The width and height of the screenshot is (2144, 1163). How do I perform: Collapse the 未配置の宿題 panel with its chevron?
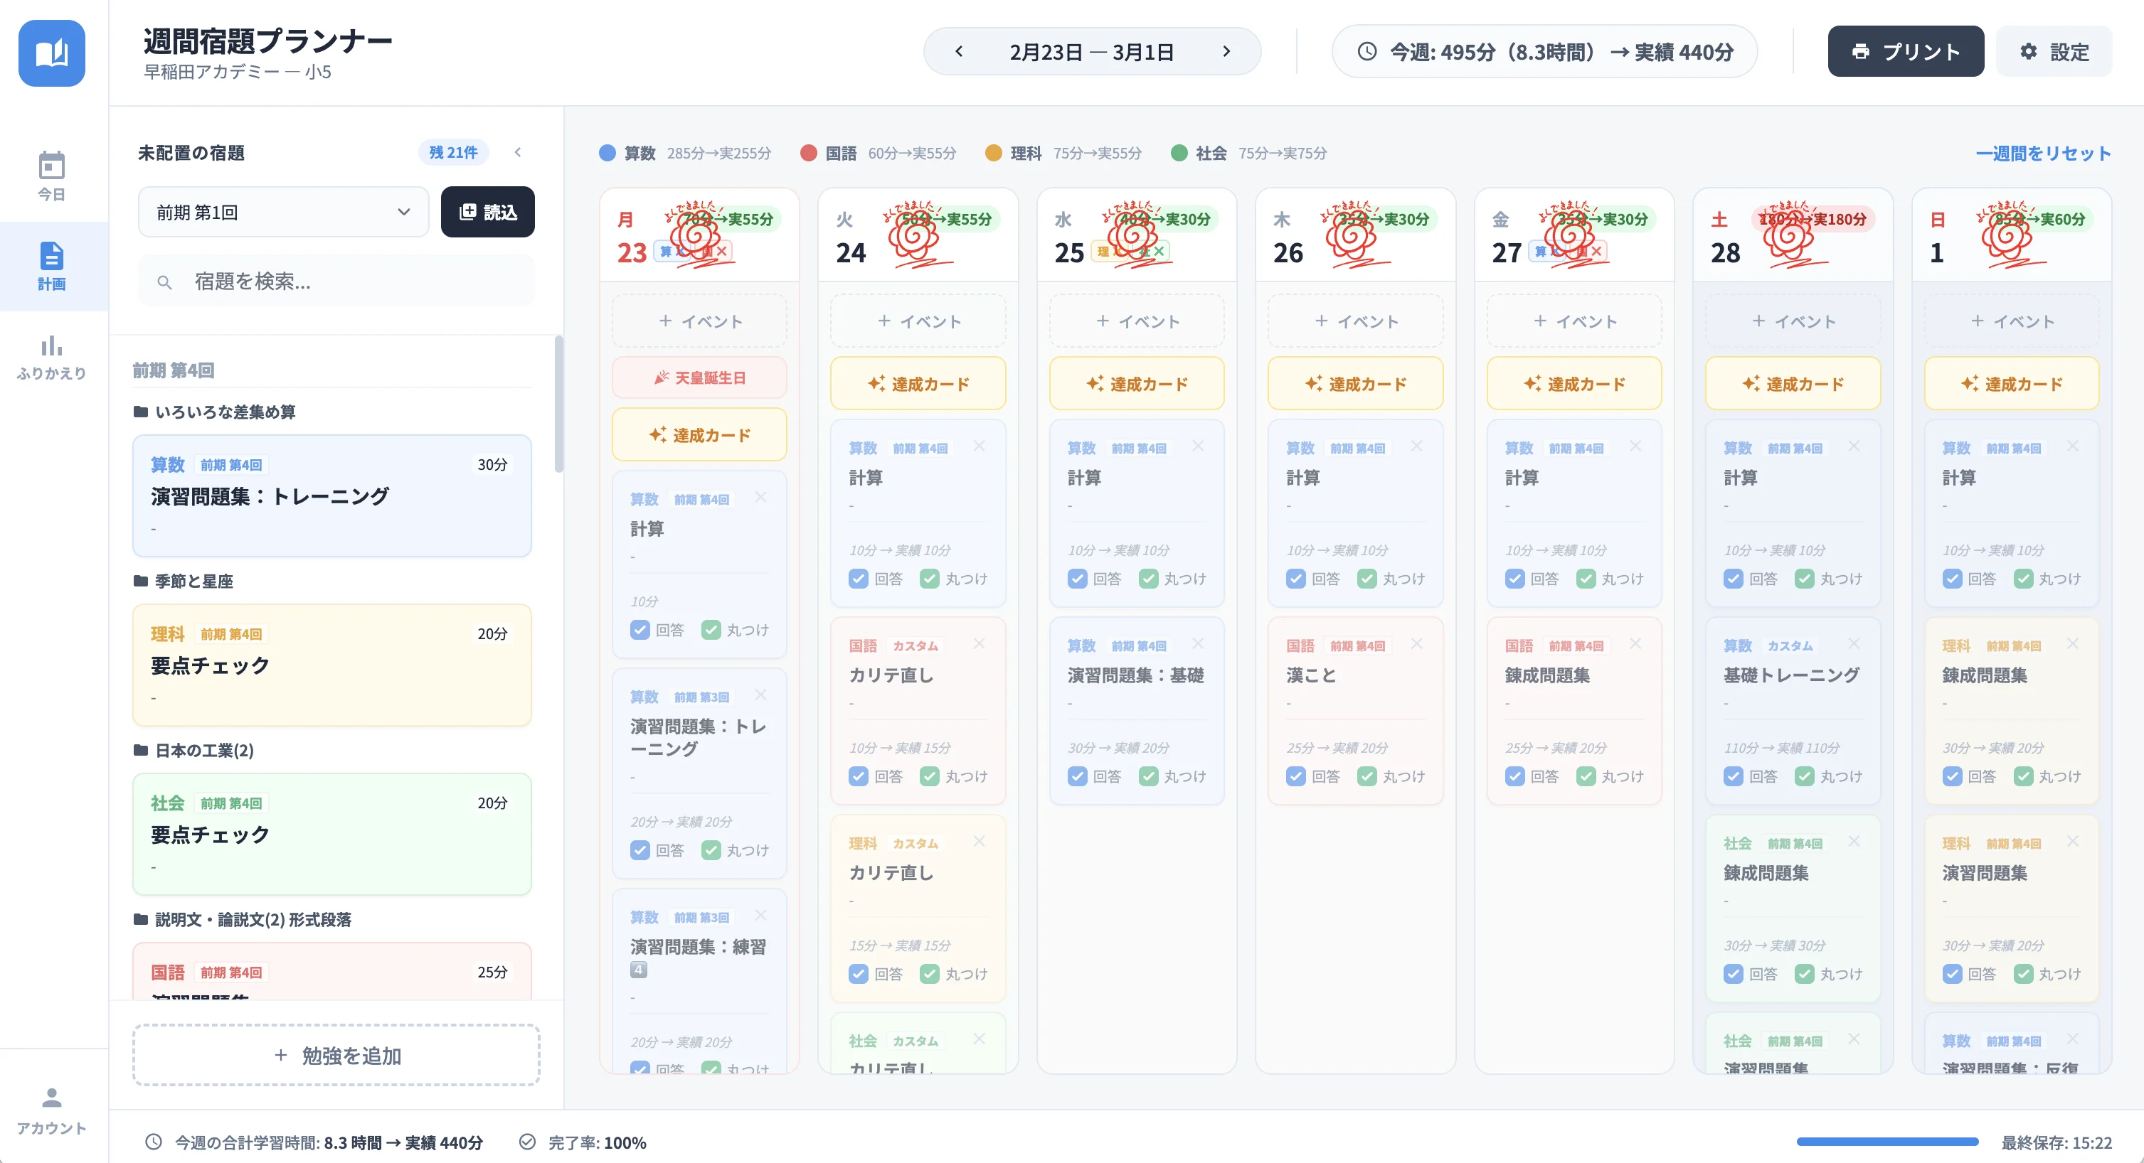(x=518, y=152)
